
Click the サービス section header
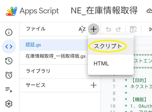pyautogui.click(x=35, y=85)
